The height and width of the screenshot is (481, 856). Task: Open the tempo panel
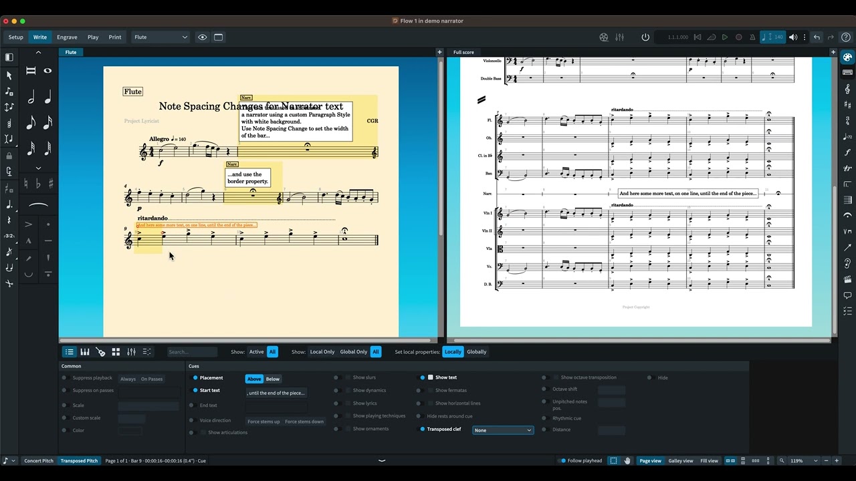pos(847,137)
